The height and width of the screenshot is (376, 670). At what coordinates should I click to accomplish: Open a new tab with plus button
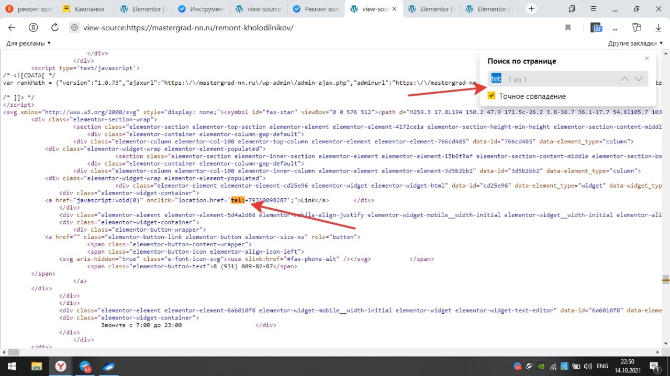tap(532, 9)
